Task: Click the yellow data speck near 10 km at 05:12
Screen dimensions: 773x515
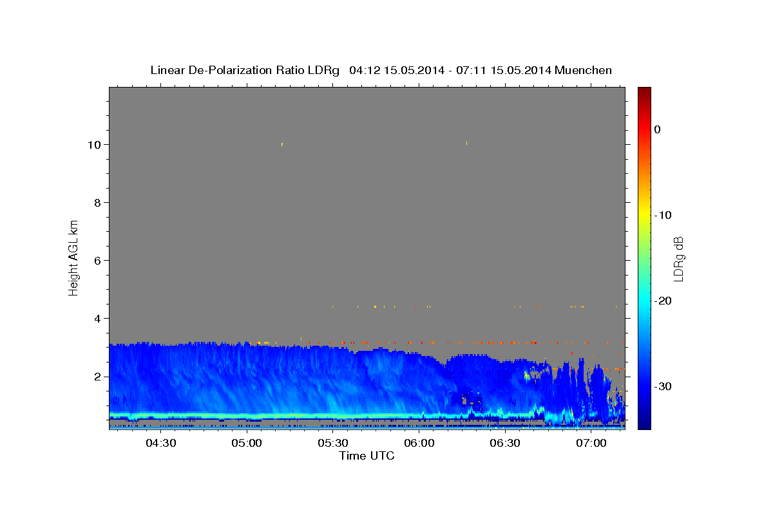Action: click(x=282, y=144)
